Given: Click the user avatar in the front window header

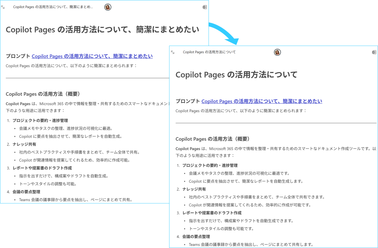Looking at the screenshot, I should pyautogui.click(x=278, y=52).
